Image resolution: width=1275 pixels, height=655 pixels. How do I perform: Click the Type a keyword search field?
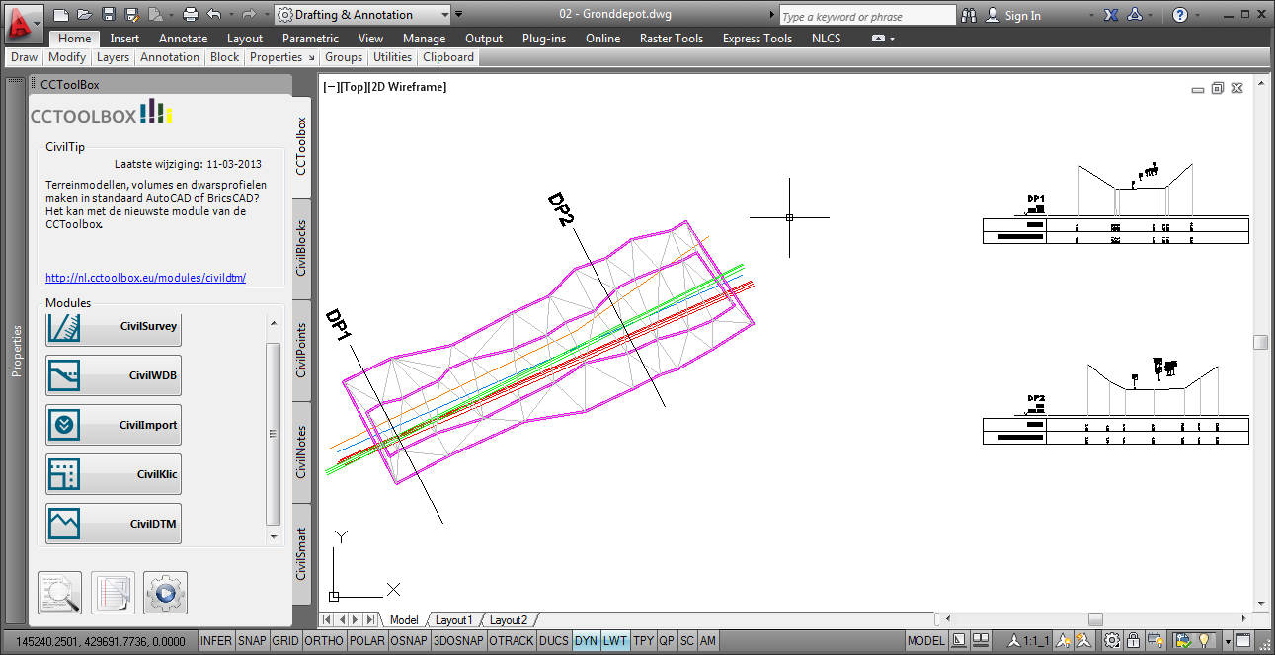(x=867, y=16)
